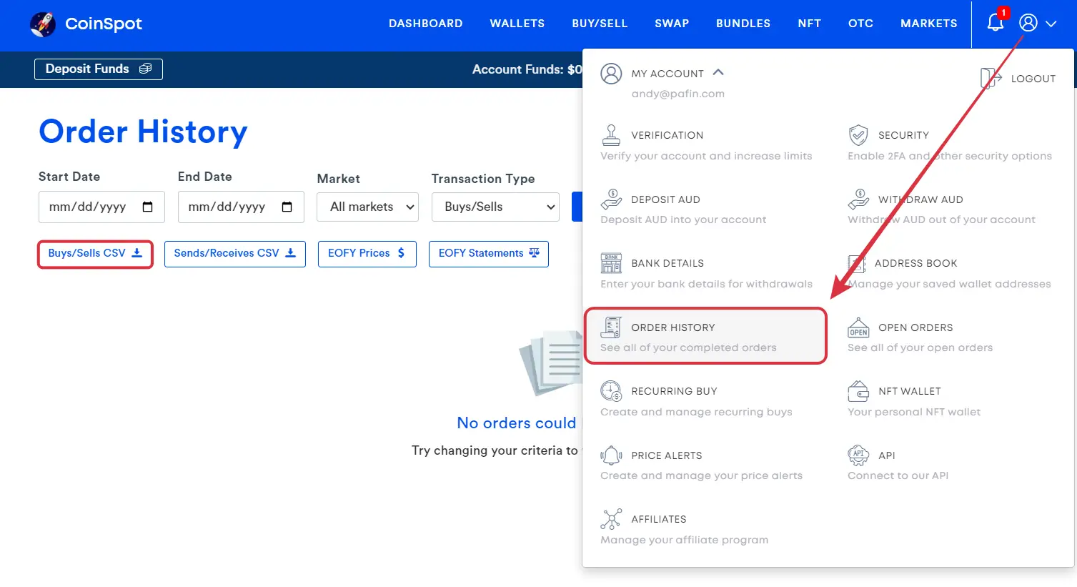Click the Deposit AUD hand-coin icon
This screenshot has height=587, width=1077.
(x=611, y=199)
